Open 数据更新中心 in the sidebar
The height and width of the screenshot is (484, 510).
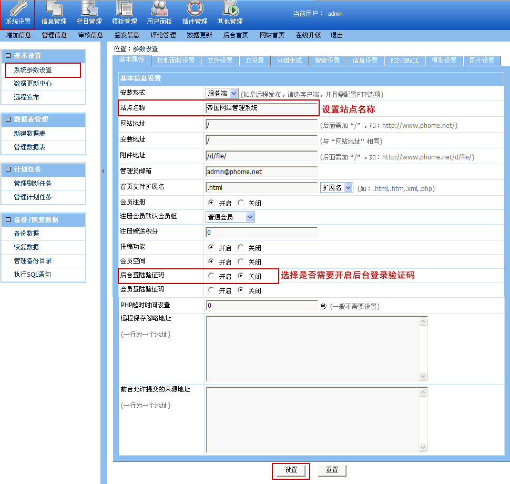coord(33,84)
